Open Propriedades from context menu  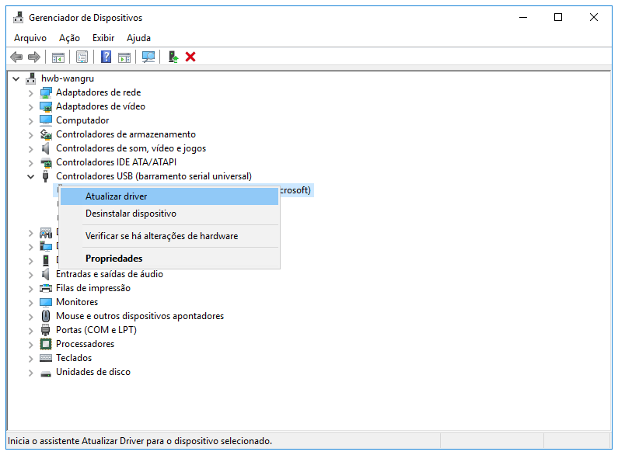(169, 259)
